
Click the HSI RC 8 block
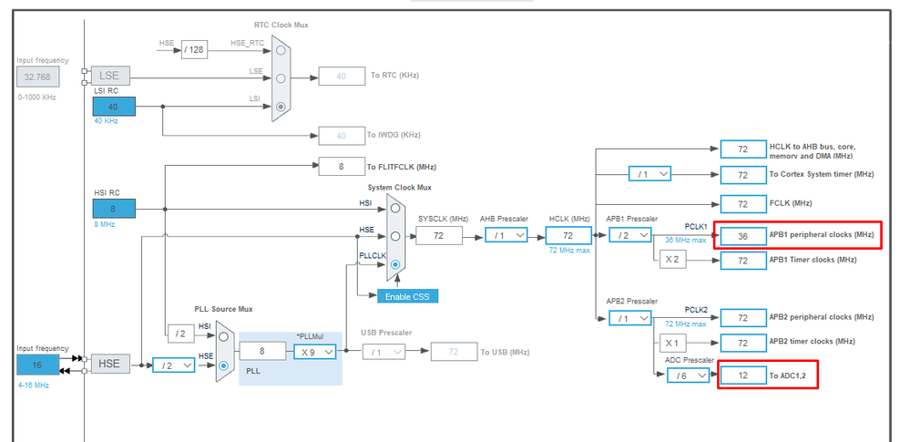pyautogui.click(x=114, y=209)
